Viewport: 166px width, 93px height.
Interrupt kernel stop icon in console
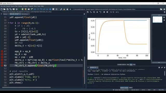click(x=159, y=67)
